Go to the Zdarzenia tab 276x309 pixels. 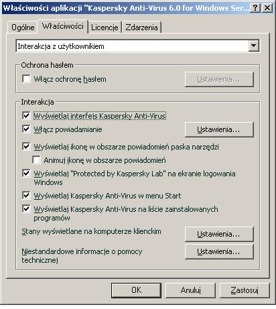[141, 27]
